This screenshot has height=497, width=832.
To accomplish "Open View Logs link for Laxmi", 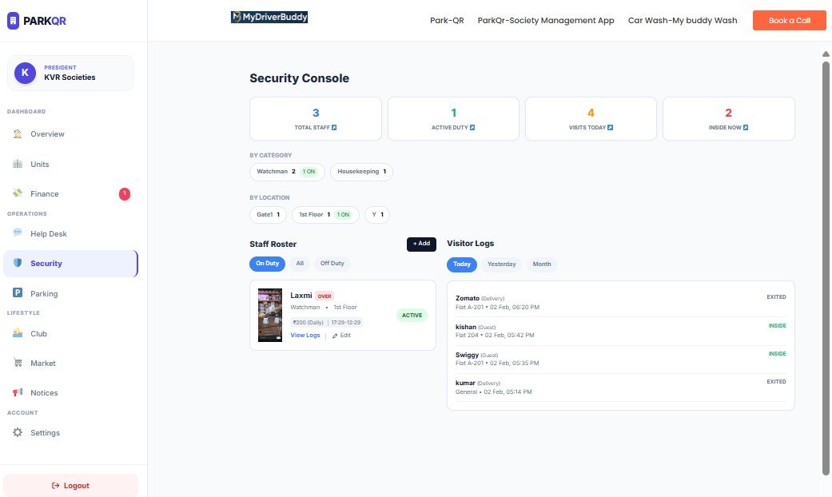I will pyautogui.click(x=305, y=336).
